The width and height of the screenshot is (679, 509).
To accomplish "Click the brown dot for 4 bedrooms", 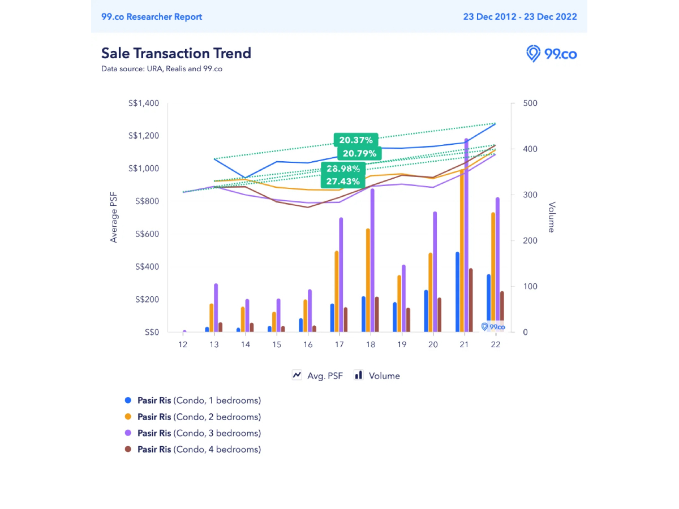I will pyautogui.click(x=128, y=450).
